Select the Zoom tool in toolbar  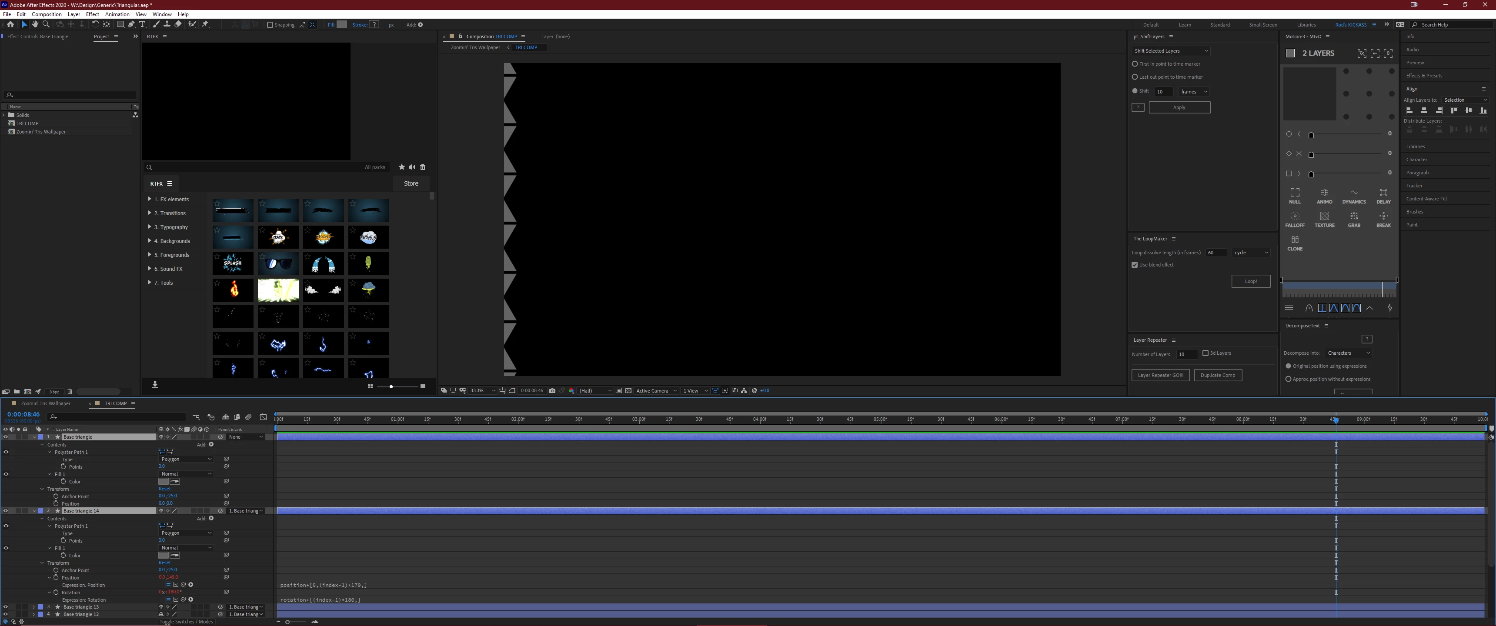46,24
